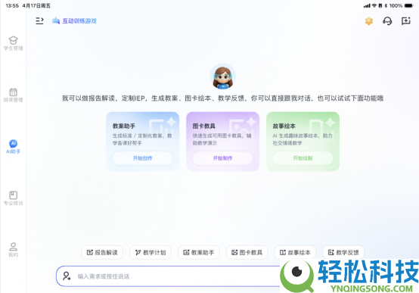Click the 报告解读 quick chip
419x293 pixels.
(102, 252)
